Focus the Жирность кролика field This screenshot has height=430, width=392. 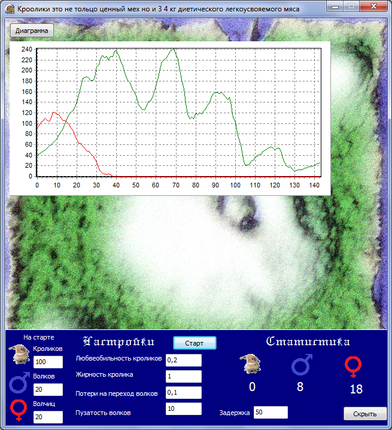184,376
